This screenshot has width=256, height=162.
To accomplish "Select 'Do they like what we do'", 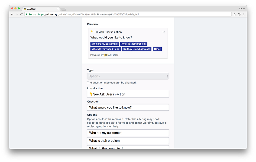I will [x=137, y=49].
